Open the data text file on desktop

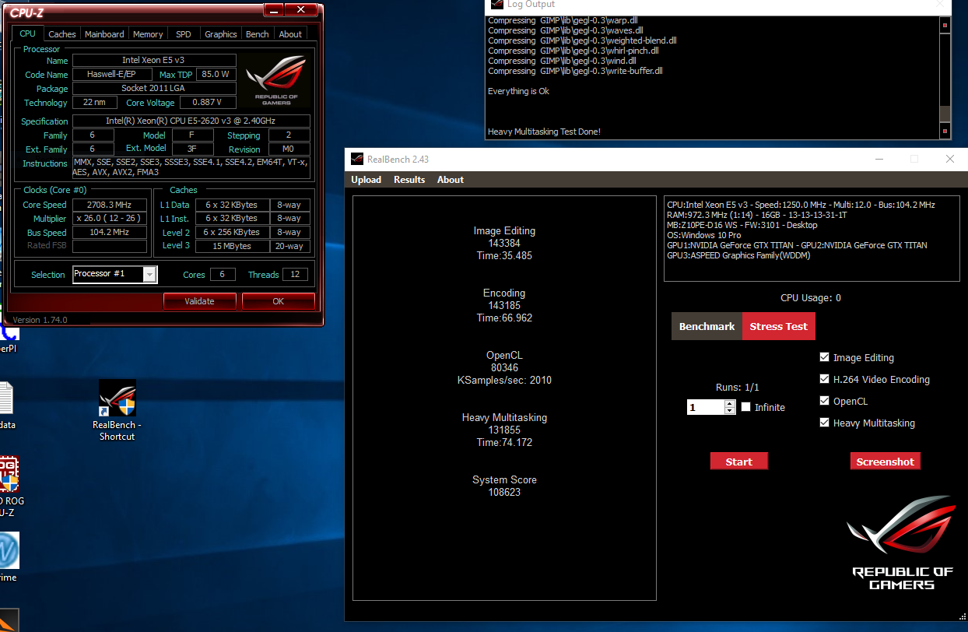(6, 405)
